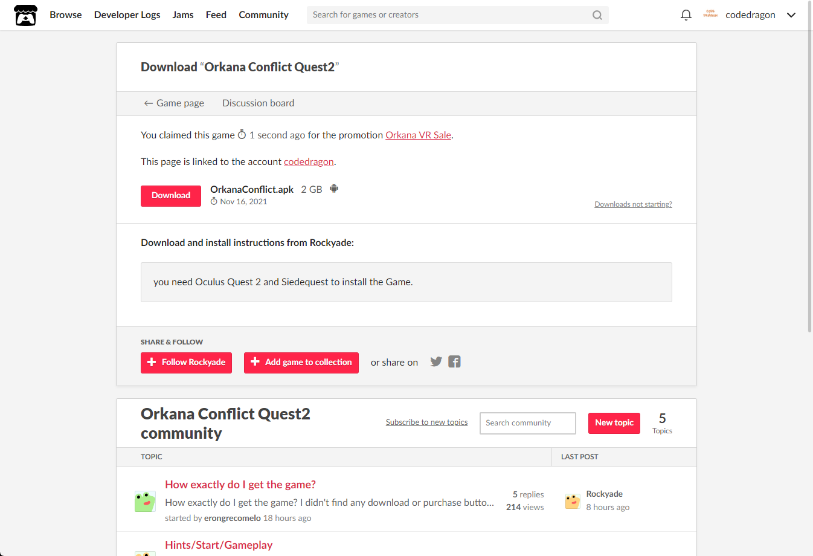Open Rockyade last post link
This screenshot has width=813, height=556.
pyautogui.click(x=604, y=494)
